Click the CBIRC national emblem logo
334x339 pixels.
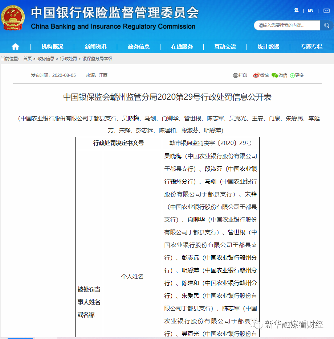pyautogui.click(x=13, y=17)
